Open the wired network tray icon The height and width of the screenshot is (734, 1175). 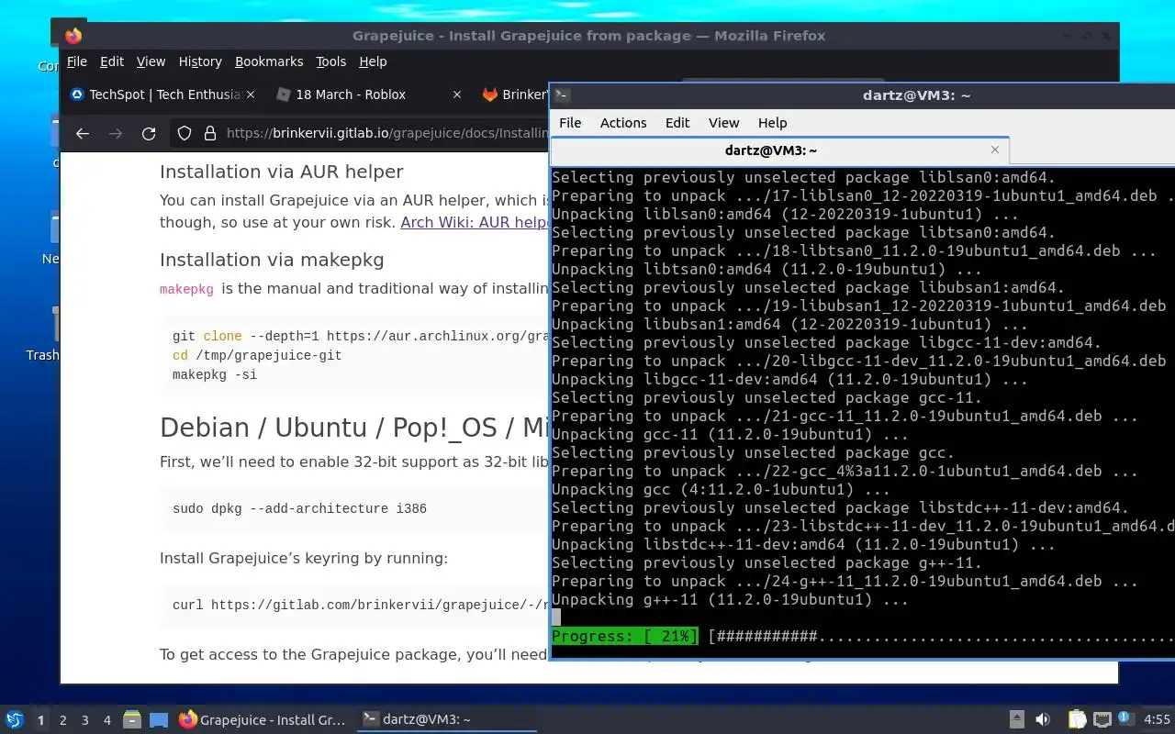click(1102, 719)
